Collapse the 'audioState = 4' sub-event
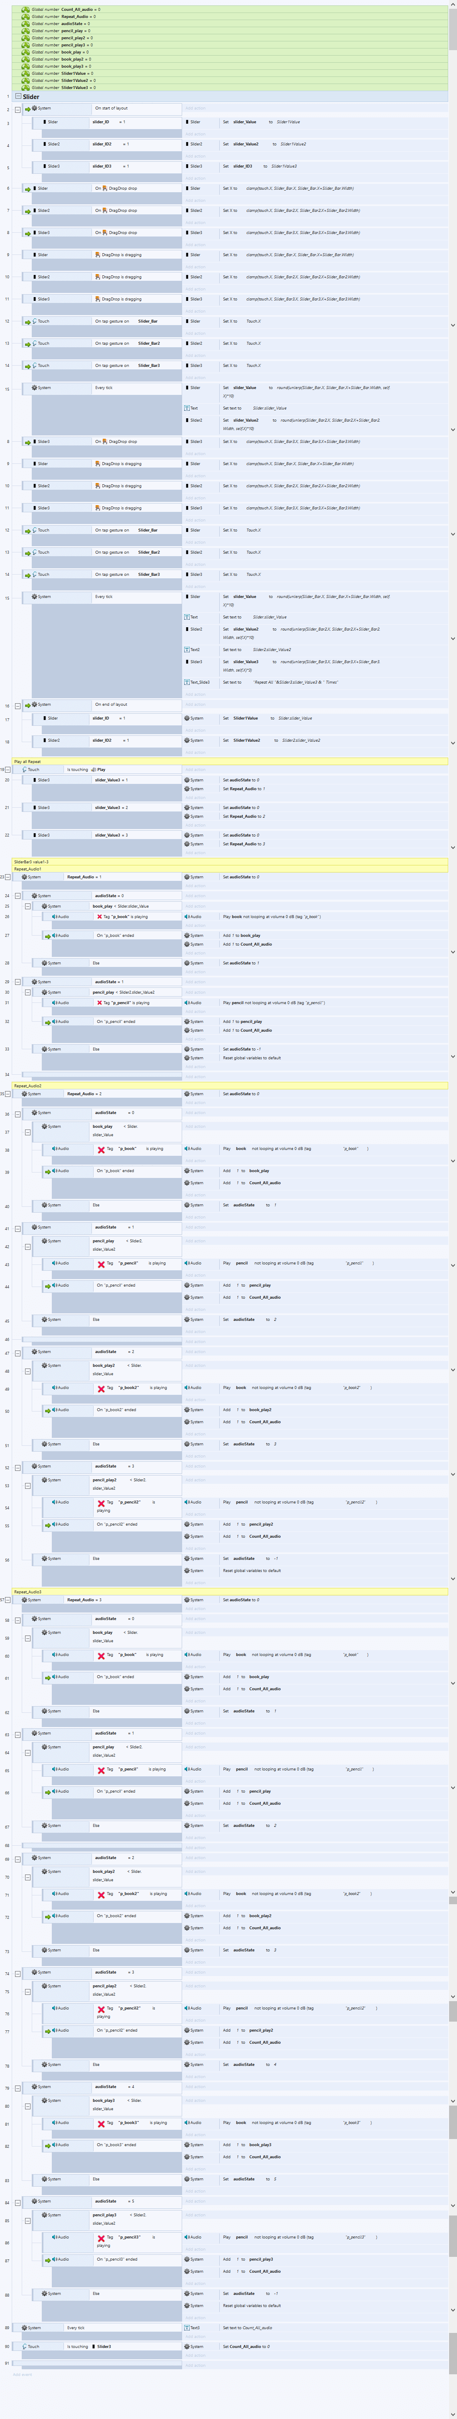The height and width of the screenshot is (2419, 457). coord(18,2088)
